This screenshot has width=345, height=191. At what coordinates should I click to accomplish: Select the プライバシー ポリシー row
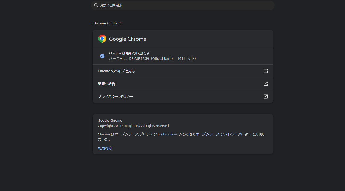(x=183, y=96)
